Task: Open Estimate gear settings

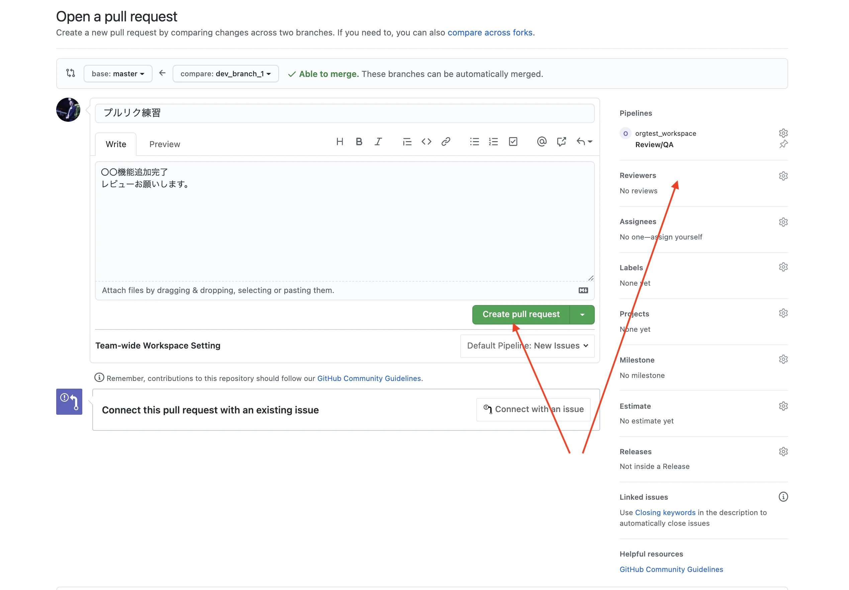Action: coord(783,406)
